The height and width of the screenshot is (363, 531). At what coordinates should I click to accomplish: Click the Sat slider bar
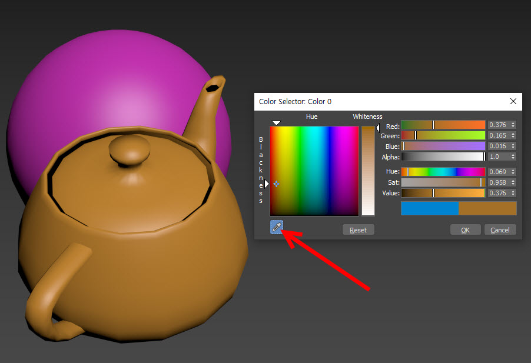pos(443,182)
